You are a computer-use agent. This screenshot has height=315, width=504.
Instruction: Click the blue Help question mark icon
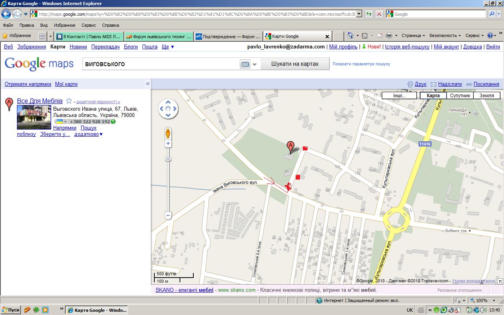[490, 36]
